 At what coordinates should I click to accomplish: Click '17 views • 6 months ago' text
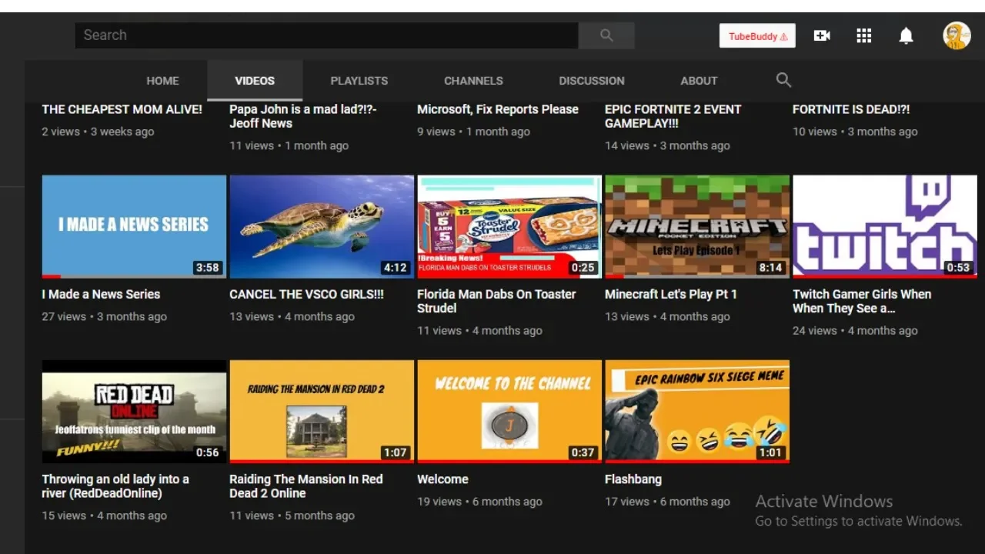(x=667, y=502)
